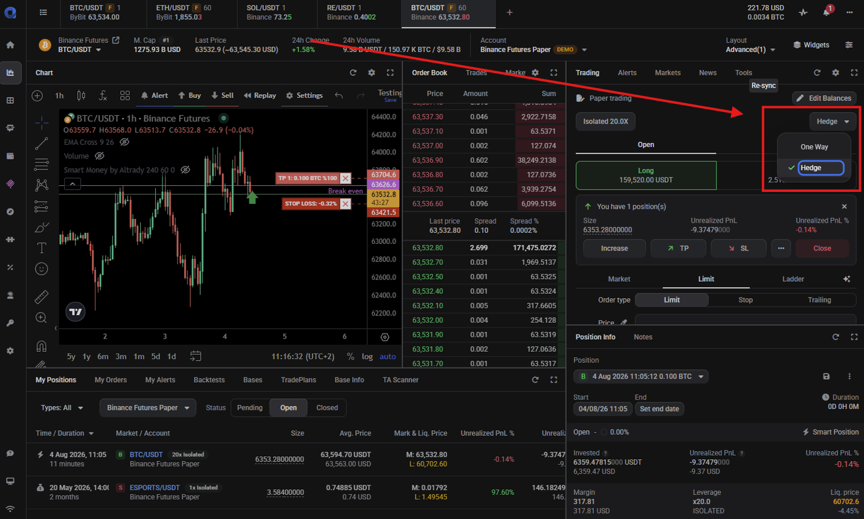This screenshot has width=864, height=519.
Task: Open the Layout Advanced(1) dropdown
Action: [x=750, y=49]
